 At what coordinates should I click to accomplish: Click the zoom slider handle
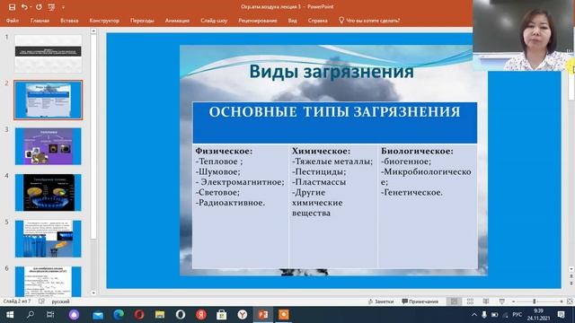(535, 301)
